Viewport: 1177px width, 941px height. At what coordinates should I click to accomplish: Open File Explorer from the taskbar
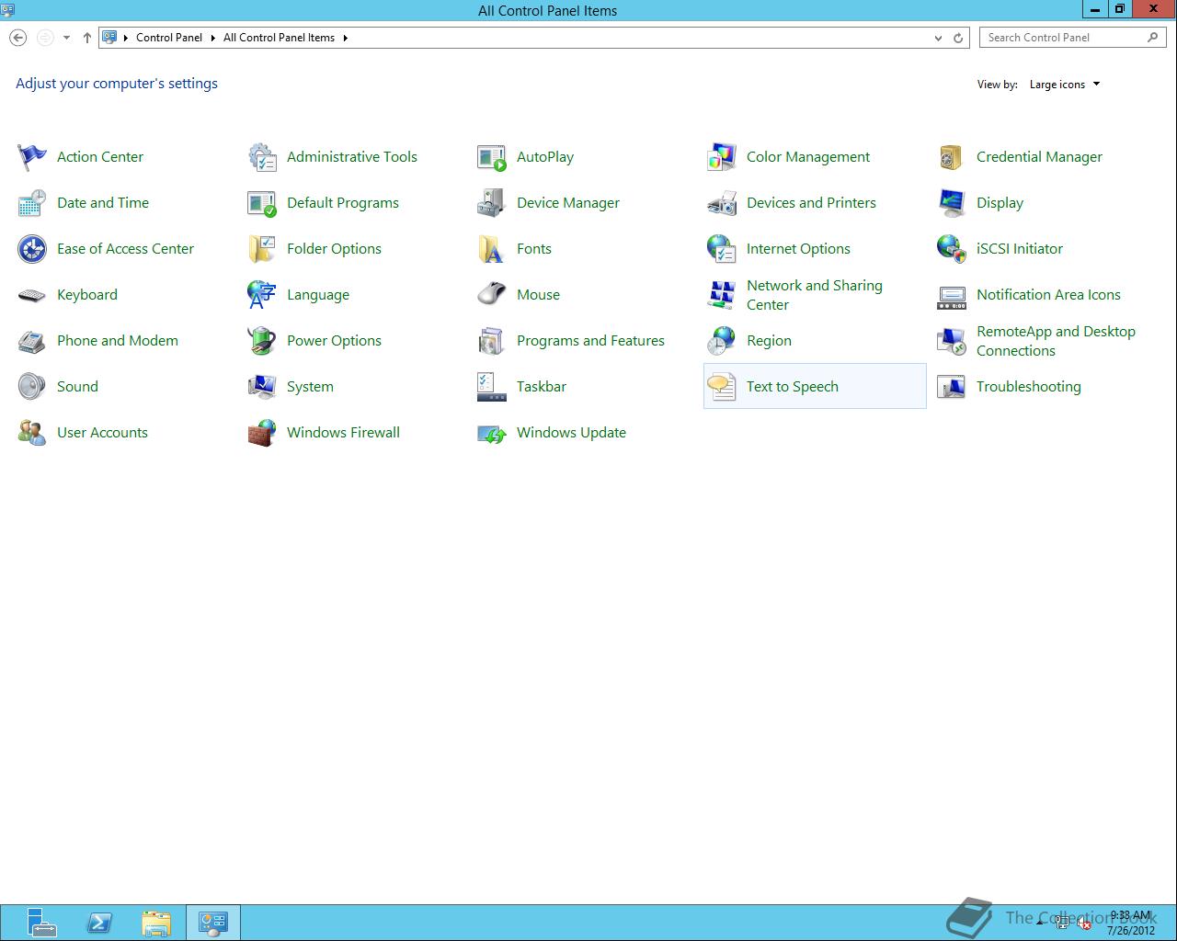[156, 923]
